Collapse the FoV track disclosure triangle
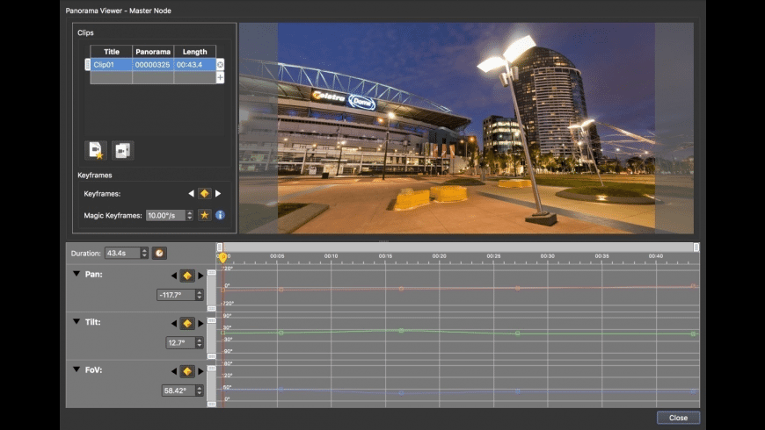 click(76, 370)
